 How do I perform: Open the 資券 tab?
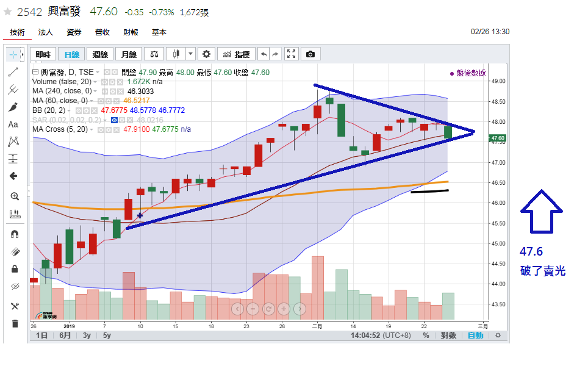[74, 32]
